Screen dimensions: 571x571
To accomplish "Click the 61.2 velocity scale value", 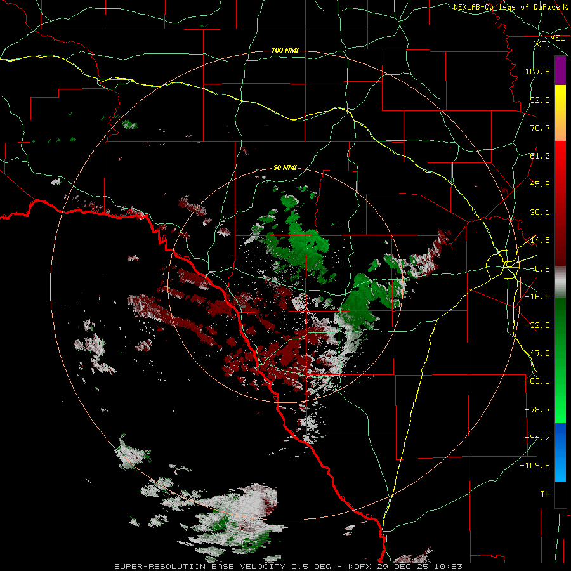I will [540, 156].
